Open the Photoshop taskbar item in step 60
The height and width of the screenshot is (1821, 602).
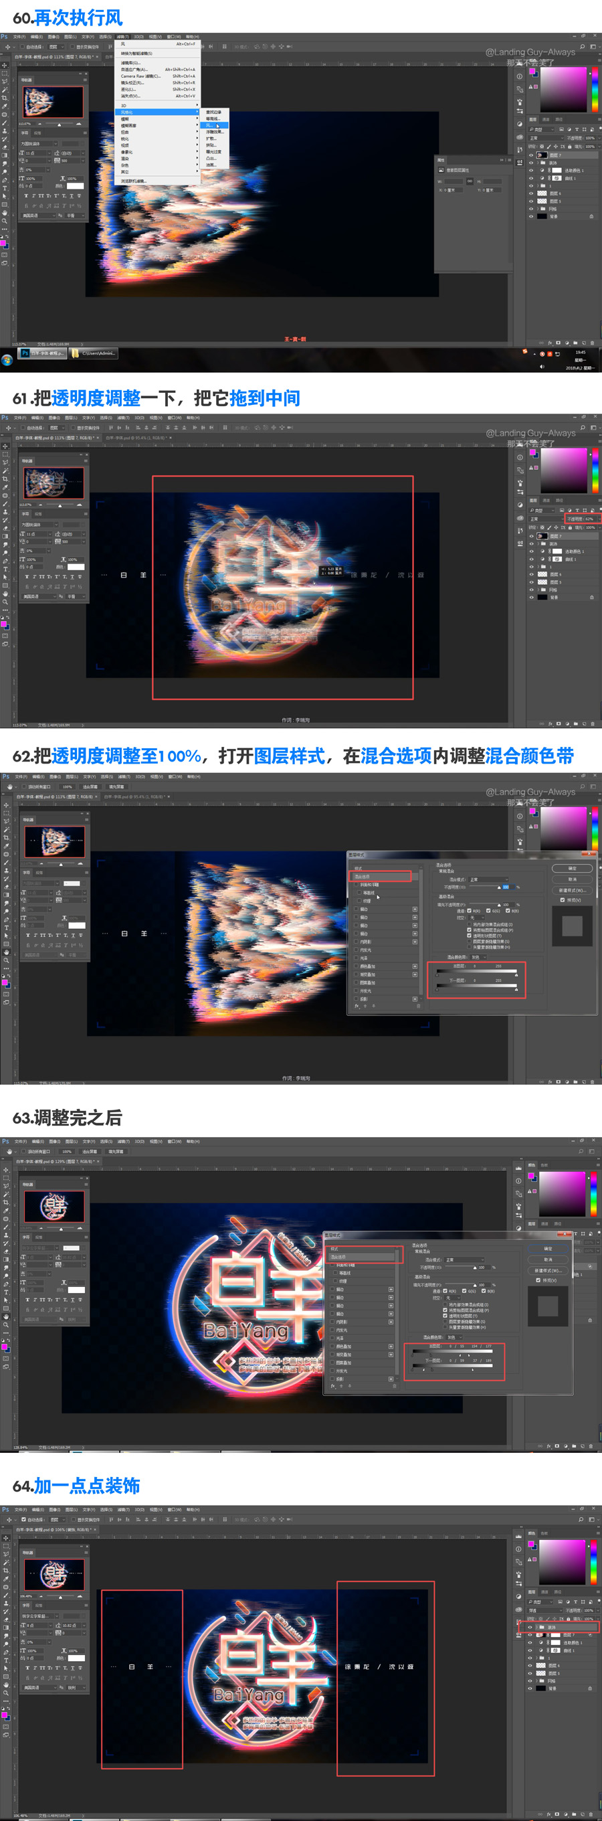[42, 353]
